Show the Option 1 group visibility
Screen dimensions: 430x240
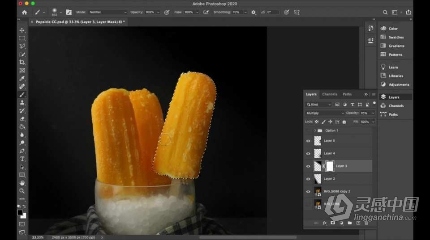[x=308, y=131]
